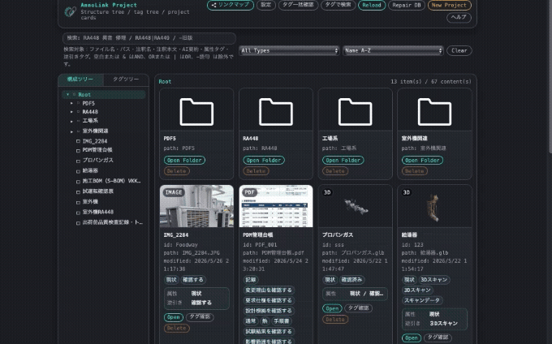The height and width of the screenshot is (344, 552).
Task: Expand the 工場系 tree node arrow
Action: [71, 122]
